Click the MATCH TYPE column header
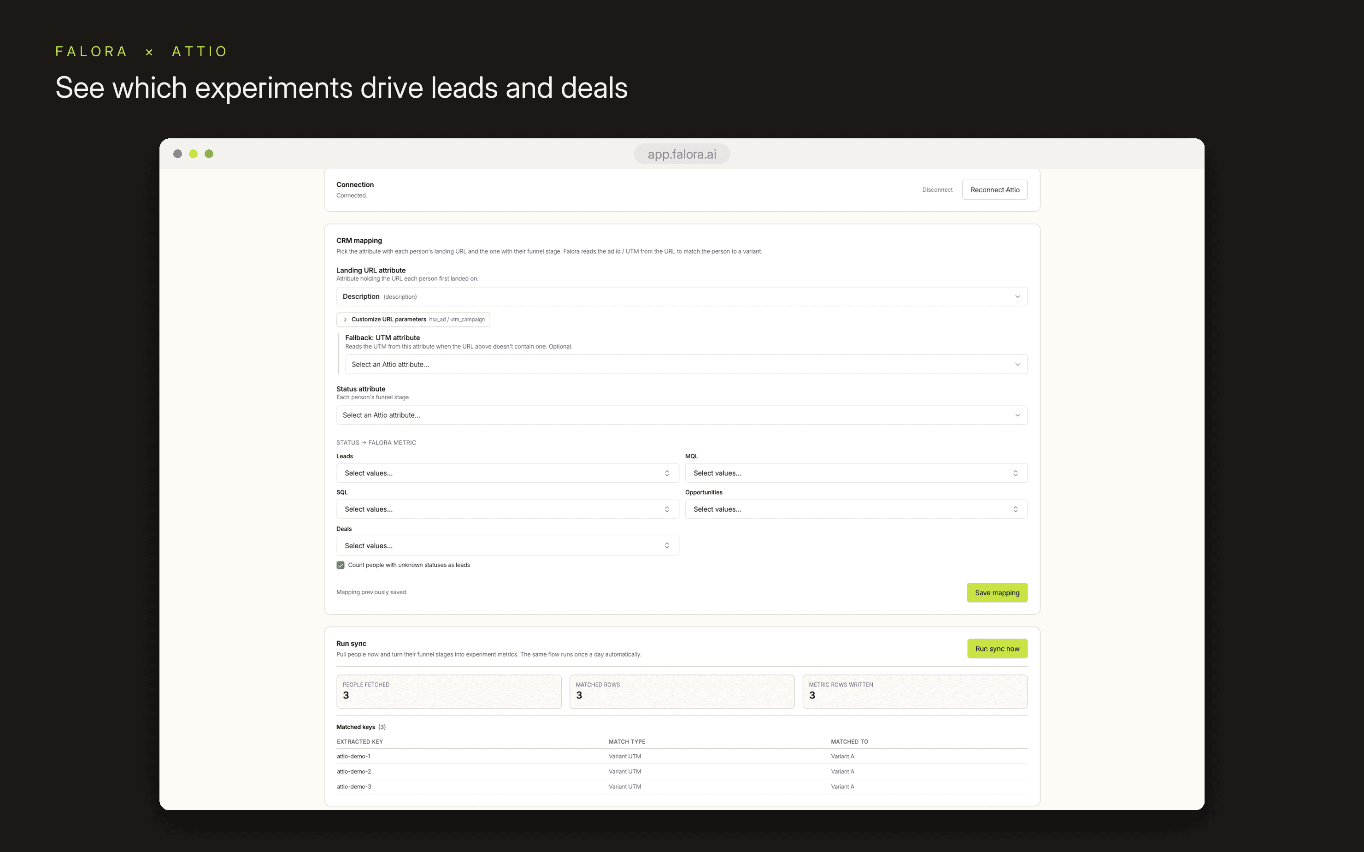The height and width of the screenshot is (852, 1364). tap(627, 741)
